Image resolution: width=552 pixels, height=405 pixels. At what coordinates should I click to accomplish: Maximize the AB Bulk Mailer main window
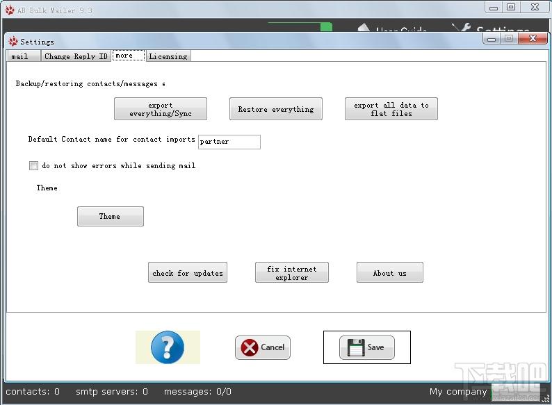(511, 7)
